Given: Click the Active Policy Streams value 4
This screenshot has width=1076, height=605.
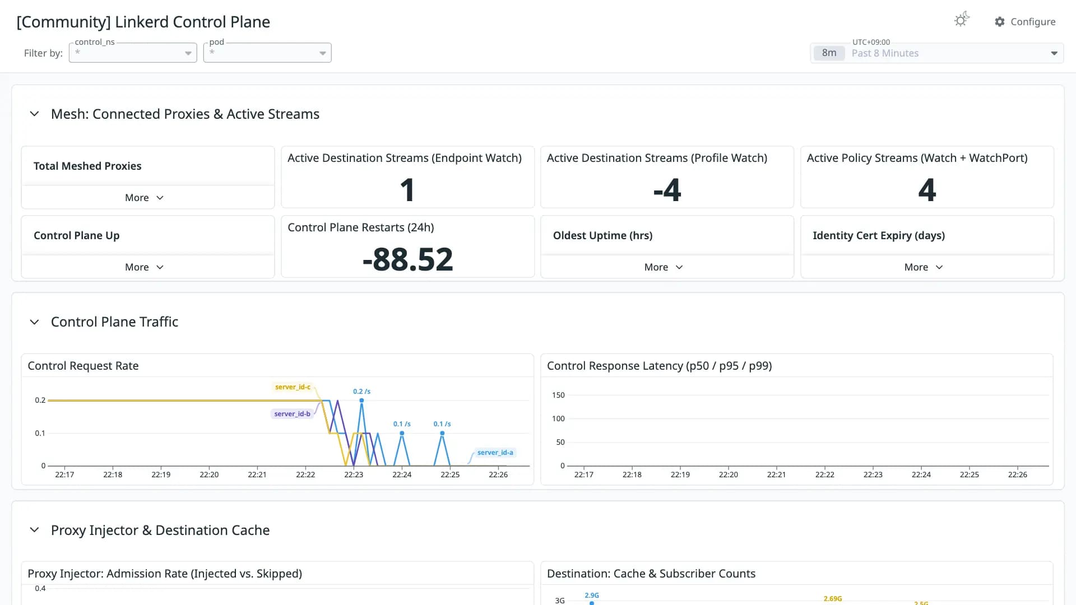Looking at the screenshot, I should (927, 190).
